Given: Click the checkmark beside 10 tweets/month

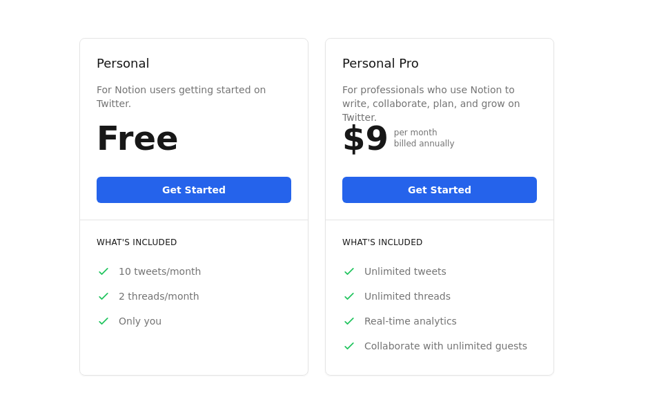Looking at the screenshot, I should (x=104, y=271).
